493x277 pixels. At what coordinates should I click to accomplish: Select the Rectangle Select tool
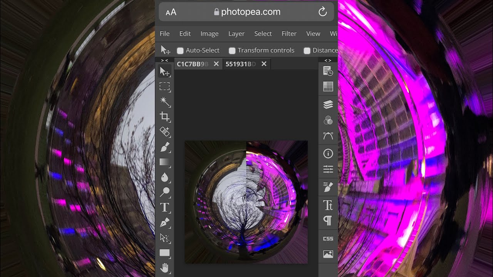tap(165, 87)
